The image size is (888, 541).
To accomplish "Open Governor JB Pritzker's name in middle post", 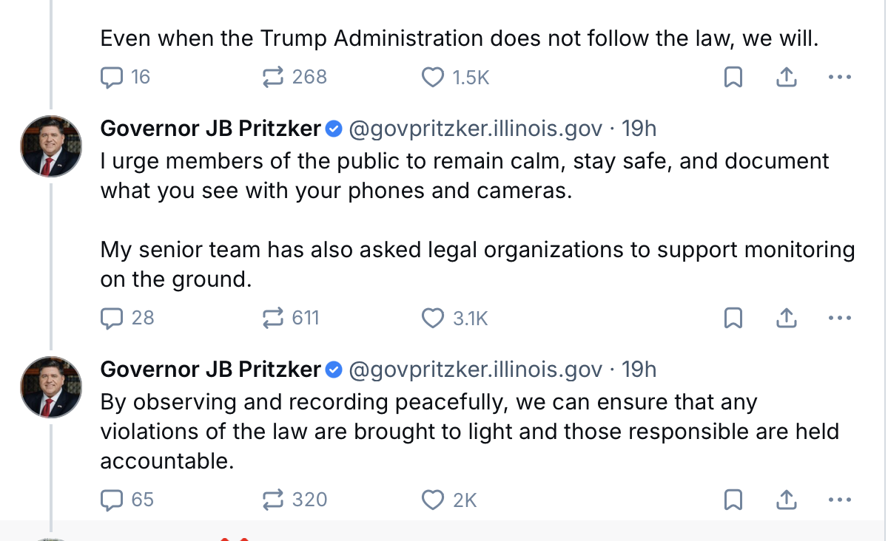I will click(210, 129).
